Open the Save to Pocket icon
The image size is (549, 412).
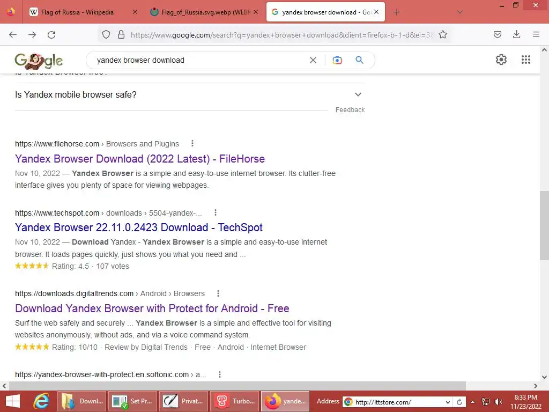[498, 34]
